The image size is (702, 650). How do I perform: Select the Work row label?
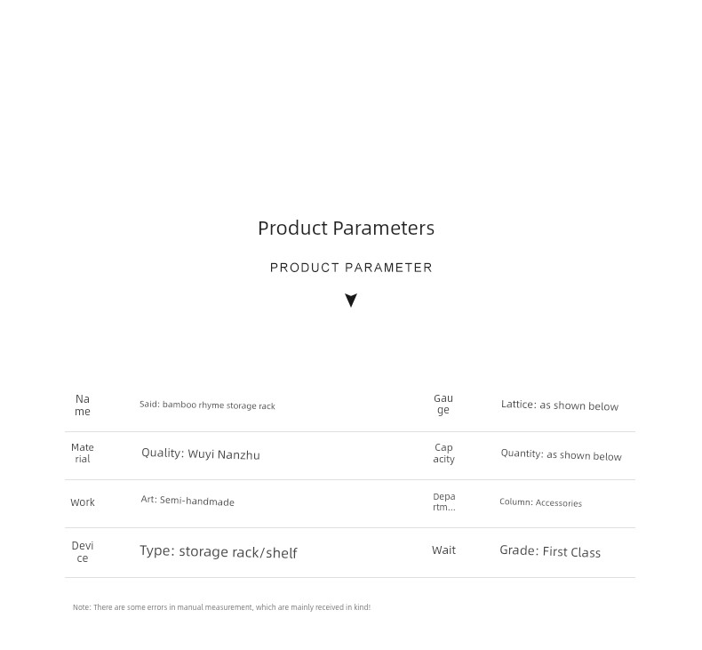point(83,502)
